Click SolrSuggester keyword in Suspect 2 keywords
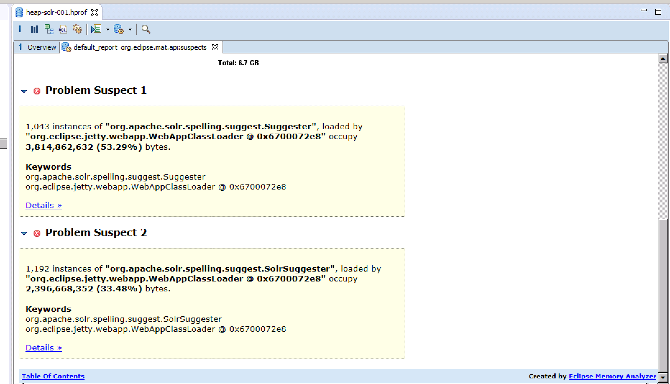 coord(124,319)
